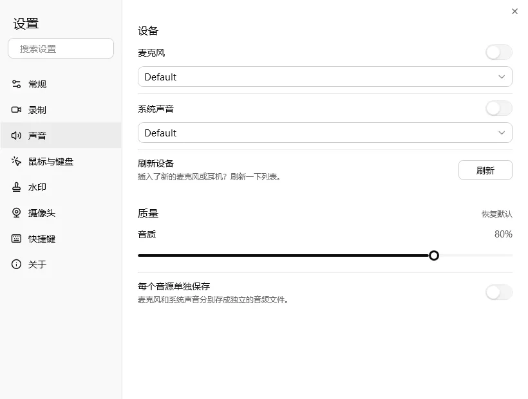
Task: Click the 插入了新的麦克风或耳机 description text
Action: click(x=209, y=177)
